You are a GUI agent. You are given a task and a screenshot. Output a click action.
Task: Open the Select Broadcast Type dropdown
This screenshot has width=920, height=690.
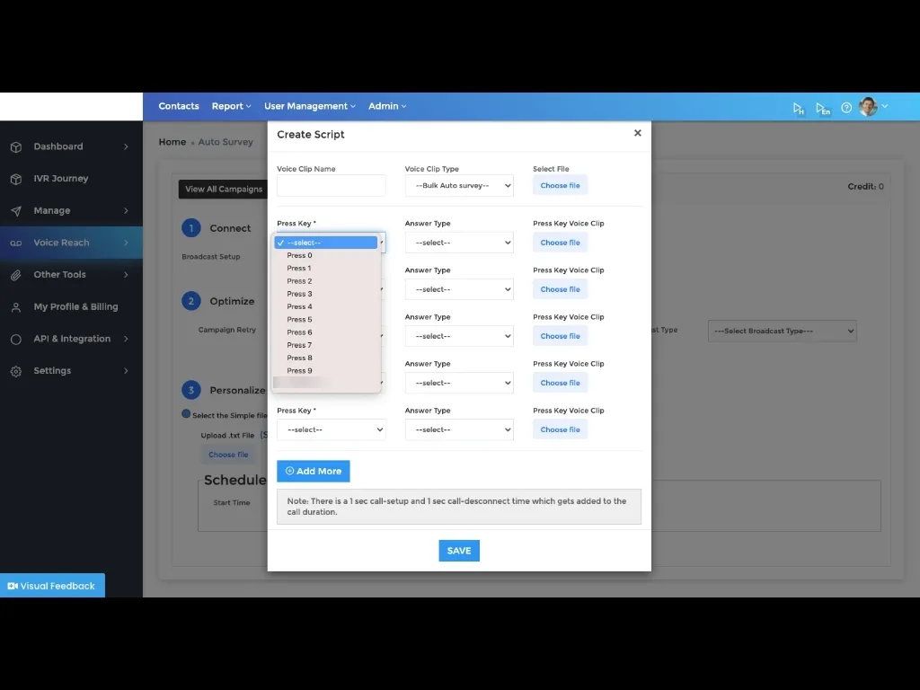pos(783,331)
